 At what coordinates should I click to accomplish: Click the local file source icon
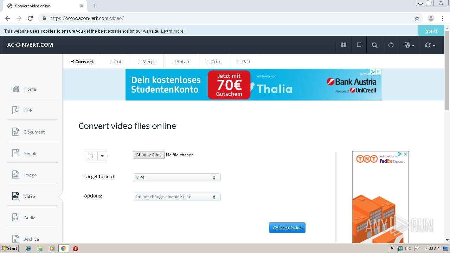pyautogui.click(x=90, y=156)
